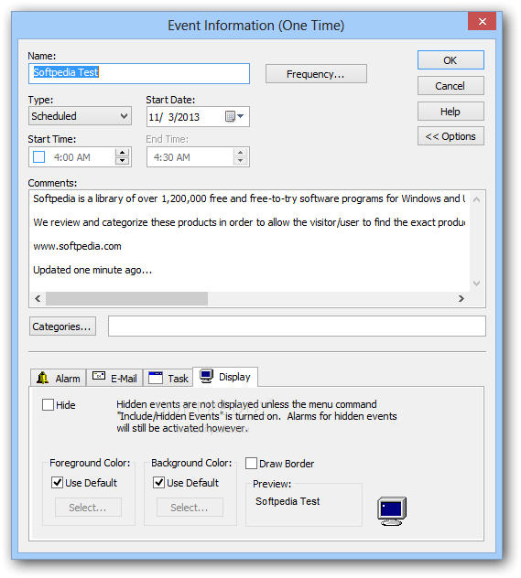
Task: Click the Comments scroll left arrow
Action: (x=38, y=298)
